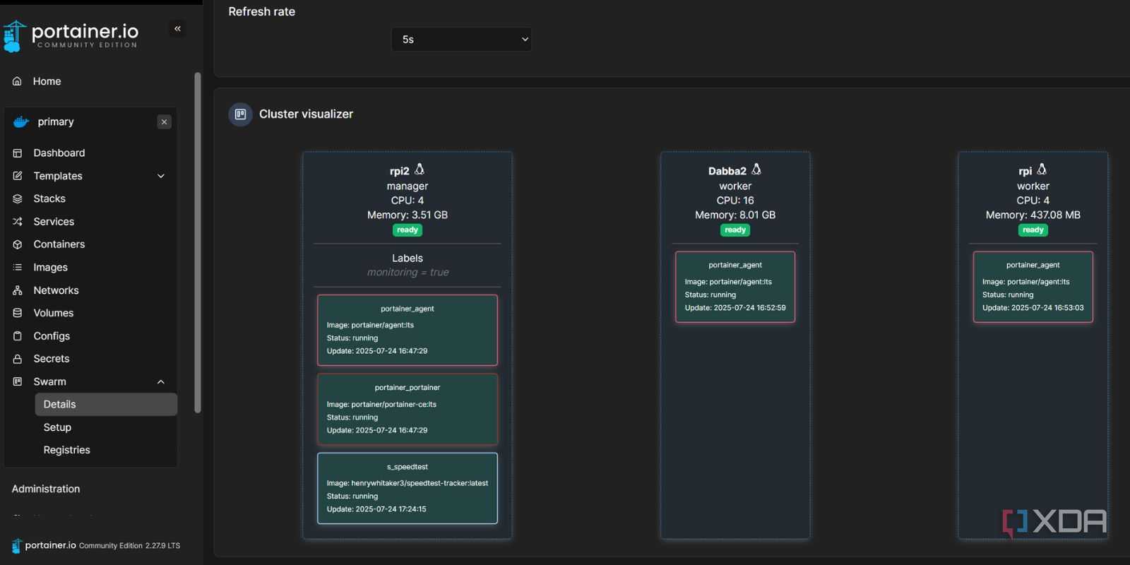Click the Containers cube icon

point(18,244)
